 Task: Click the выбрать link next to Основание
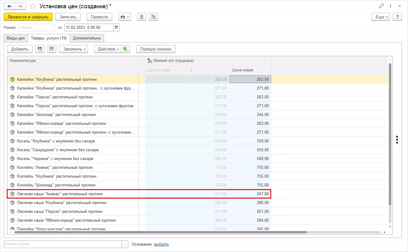[161, 244]
